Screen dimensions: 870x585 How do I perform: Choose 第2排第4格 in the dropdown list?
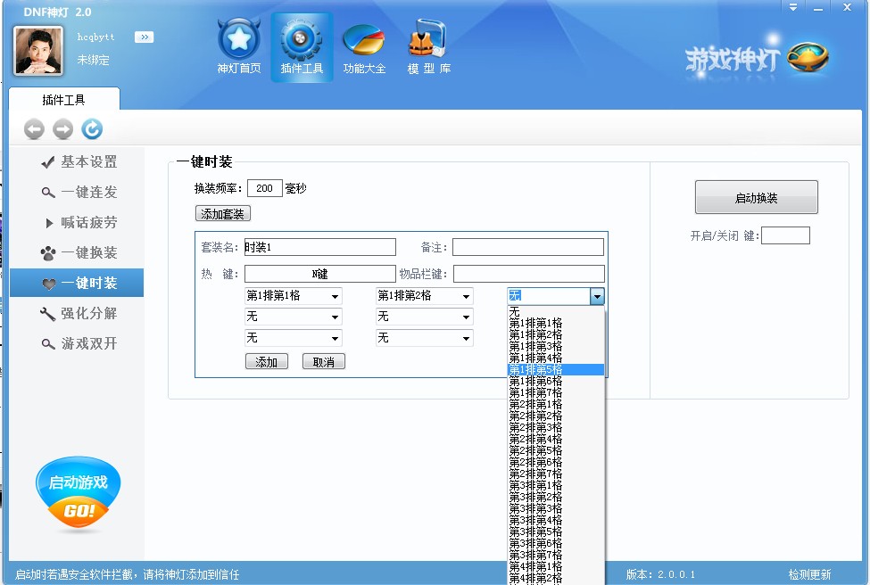pyautogui.click(x=556, y=439)
